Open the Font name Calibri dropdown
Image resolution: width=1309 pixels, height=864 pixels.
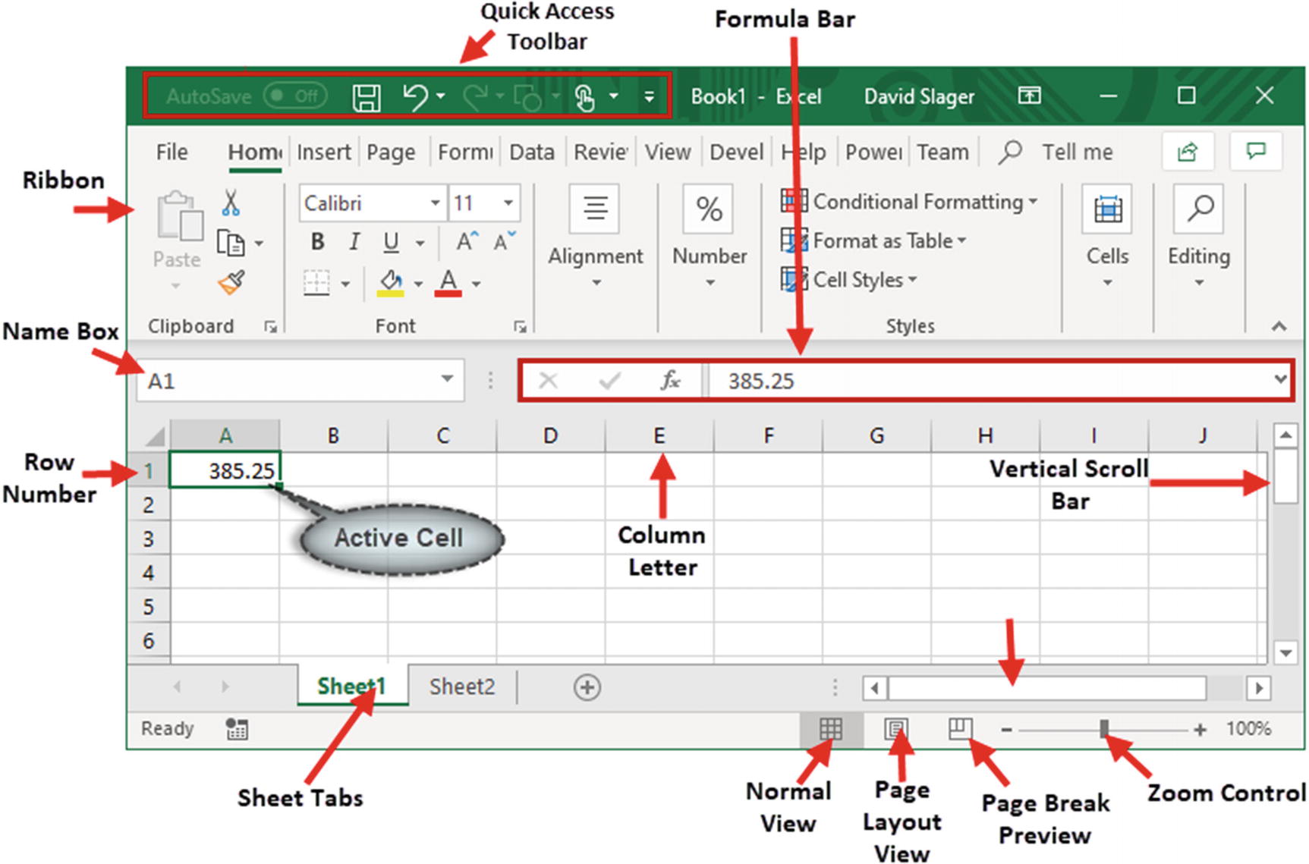click(435, 203)
